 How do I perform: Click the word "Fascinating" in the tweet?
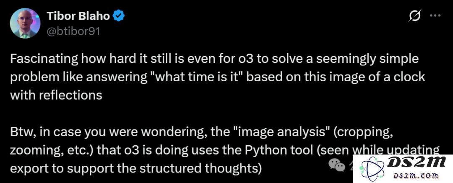(x=44, y=59)
